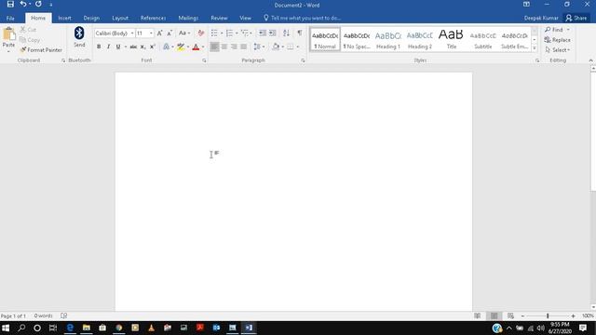The height and width of the screenshot is (335, 596).
Task: Apply strikethrough formatting
Action: [133, 47]
